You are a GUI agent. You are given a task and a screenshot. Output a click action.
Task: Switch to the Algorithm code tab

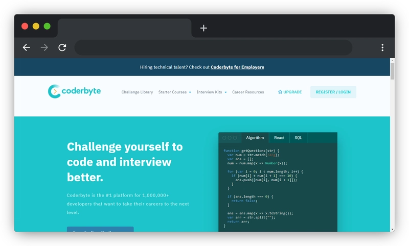(x=255, y=138)
